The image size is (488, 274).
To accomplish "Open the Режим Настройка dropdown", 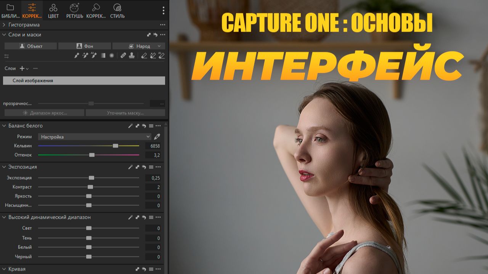I will click(x=95, y=137).
